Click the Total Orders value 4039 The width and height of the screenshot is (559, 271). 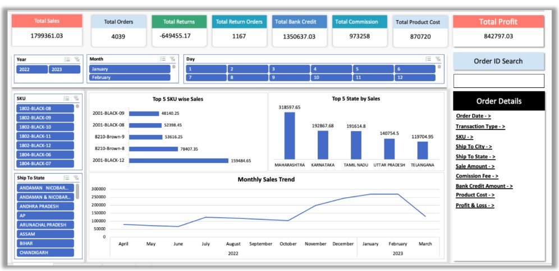[118, 36]
